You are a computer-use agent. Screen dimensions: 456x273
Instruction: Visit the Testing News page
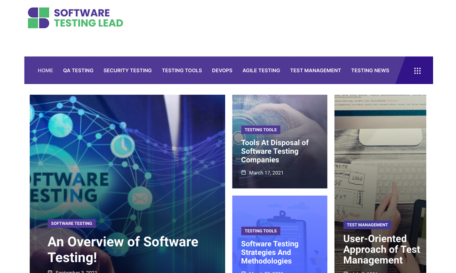(x=370, y=71)
